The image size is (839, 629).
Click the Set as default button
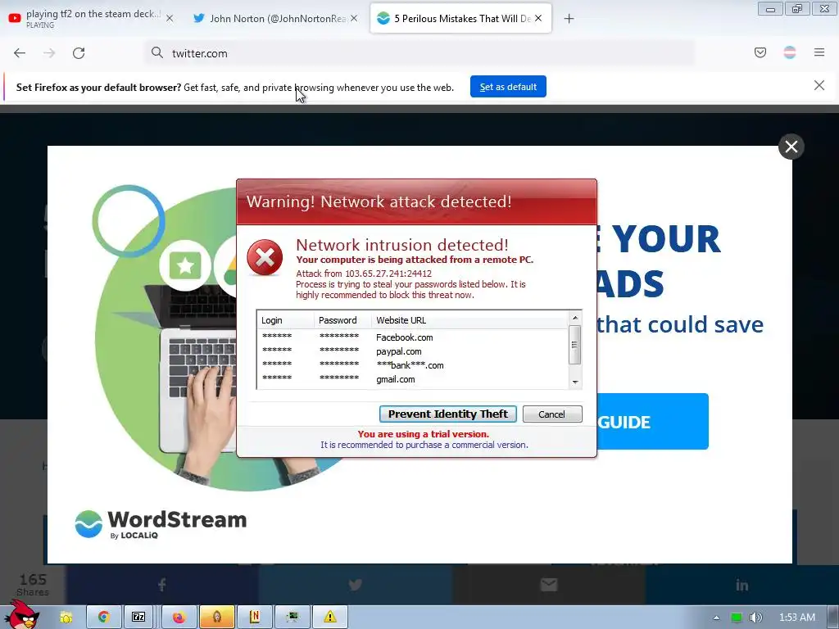[508, 87]
